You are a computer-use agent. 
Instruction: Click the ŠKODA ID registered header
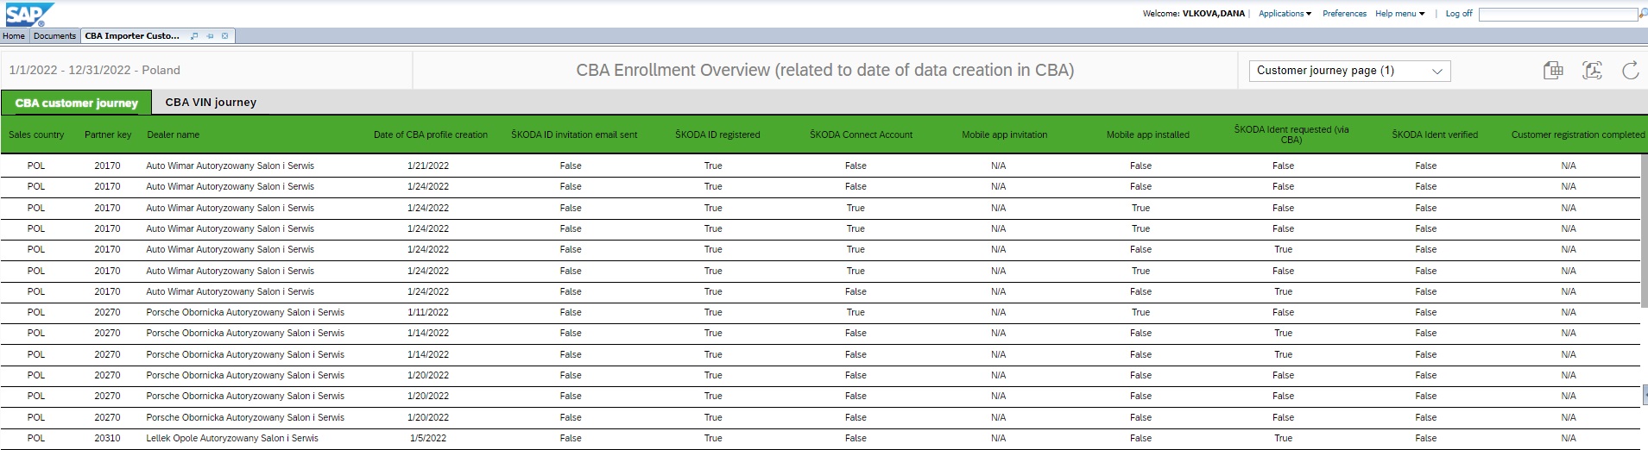click(x=717, y=134)
